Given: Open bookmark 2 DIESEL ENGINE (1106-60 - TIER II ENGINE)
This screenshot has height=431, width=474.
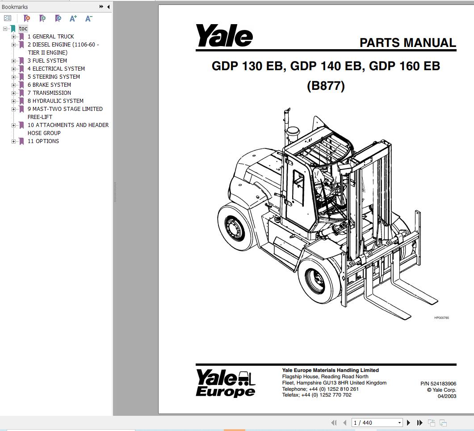Looking at the screenshot, I should click(63, 48).
